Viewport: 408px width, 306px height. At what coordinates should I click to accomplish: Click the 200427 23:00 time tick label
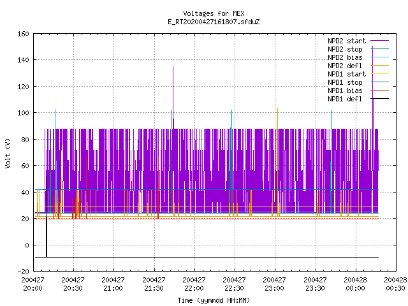(x=275, y=284)
